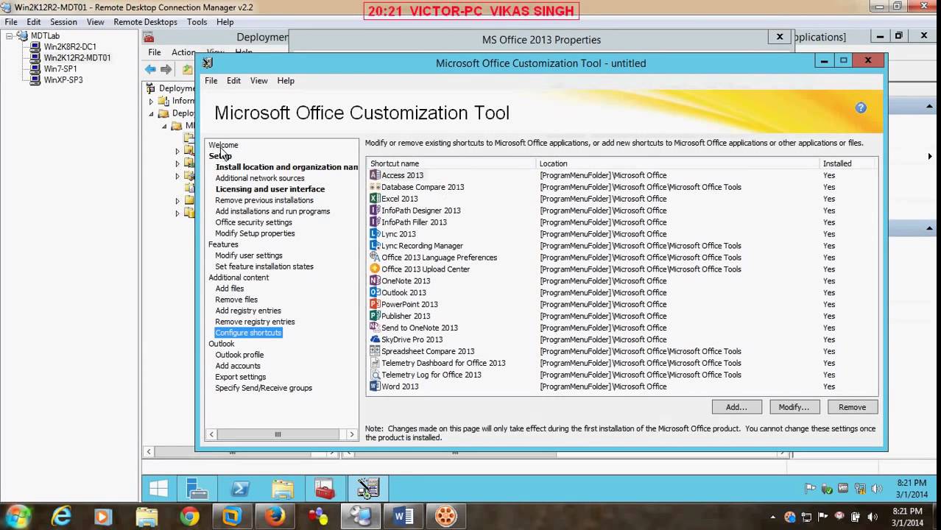Click the remote Windows Start button
The image size is (941, 530).
158,489
